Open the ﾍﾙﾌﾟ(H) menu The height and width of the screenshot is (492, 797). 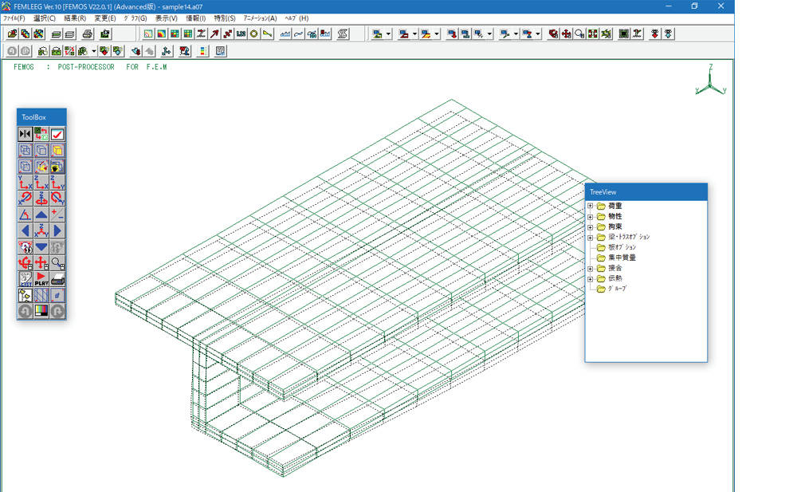pos(296,18)
